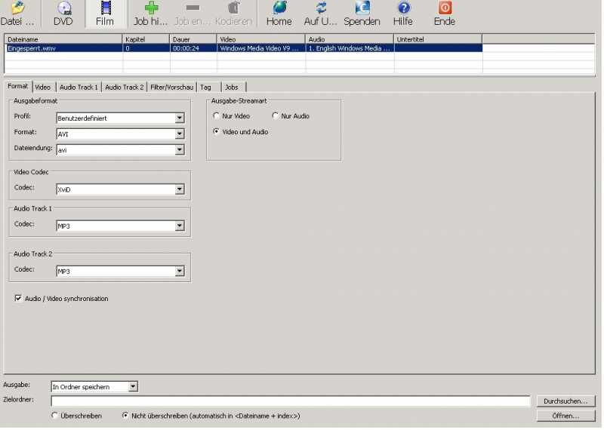Click the Zielordner path input field
604x430 pixels.
click(291, 401)
